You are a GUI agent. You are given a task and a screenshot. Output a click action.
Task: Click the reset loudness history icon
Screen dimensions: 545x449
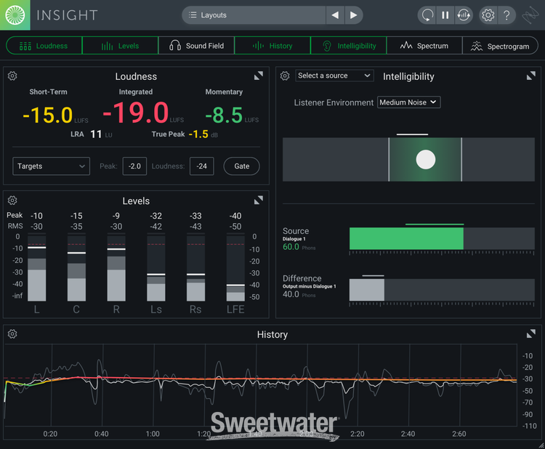(x=464, y=15)
